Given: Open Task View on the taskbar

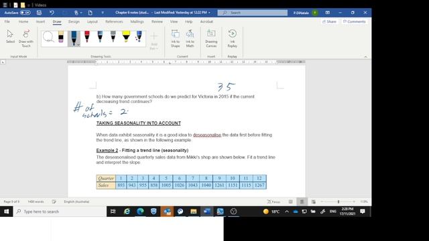Looking at the screenshot, I should 113,212.
